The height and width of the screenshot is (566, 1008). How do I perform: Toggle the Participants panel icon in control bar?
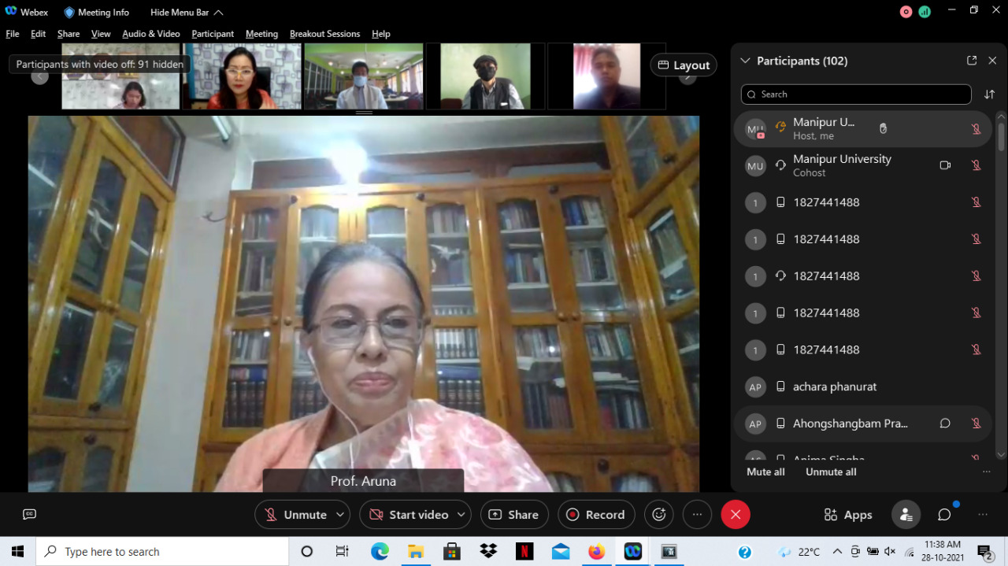[906, 515]
